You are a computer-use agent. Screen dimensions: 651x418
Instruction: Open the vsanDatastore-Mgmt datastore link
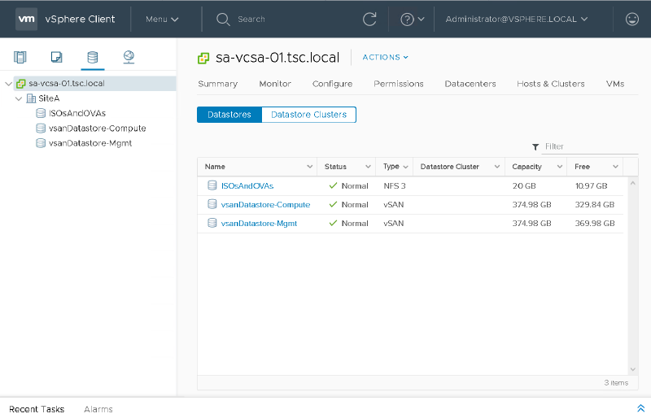coord(259,224)
